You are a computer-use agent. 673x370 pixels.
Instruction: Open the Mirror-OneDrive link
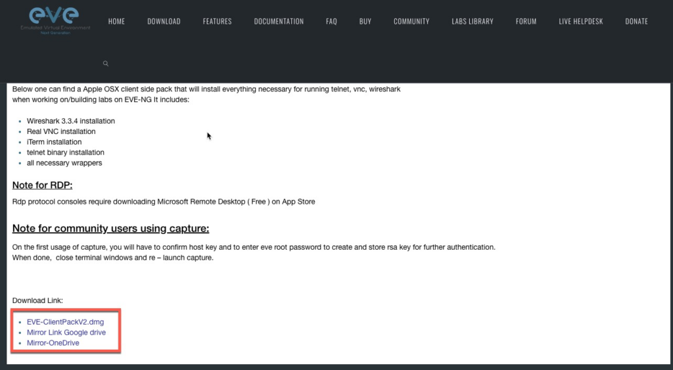coord(53,343)
